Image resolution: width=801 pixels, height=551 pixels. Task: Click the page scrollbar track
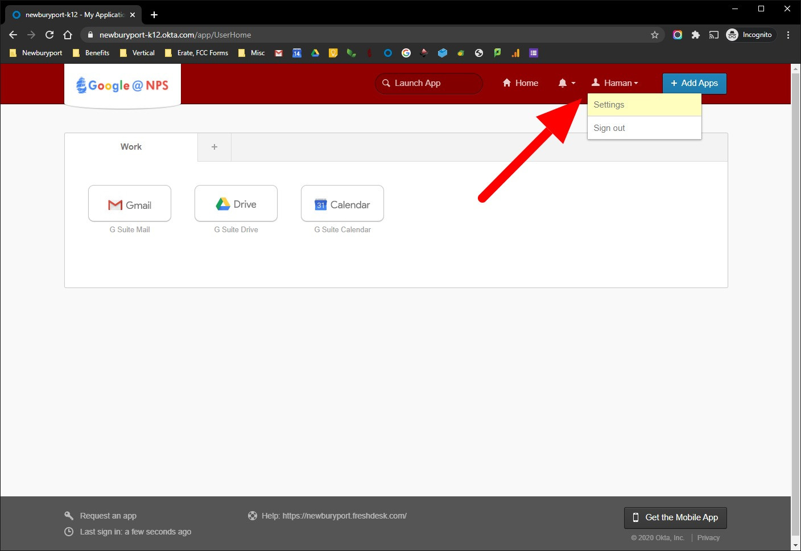tap(796, 307)
